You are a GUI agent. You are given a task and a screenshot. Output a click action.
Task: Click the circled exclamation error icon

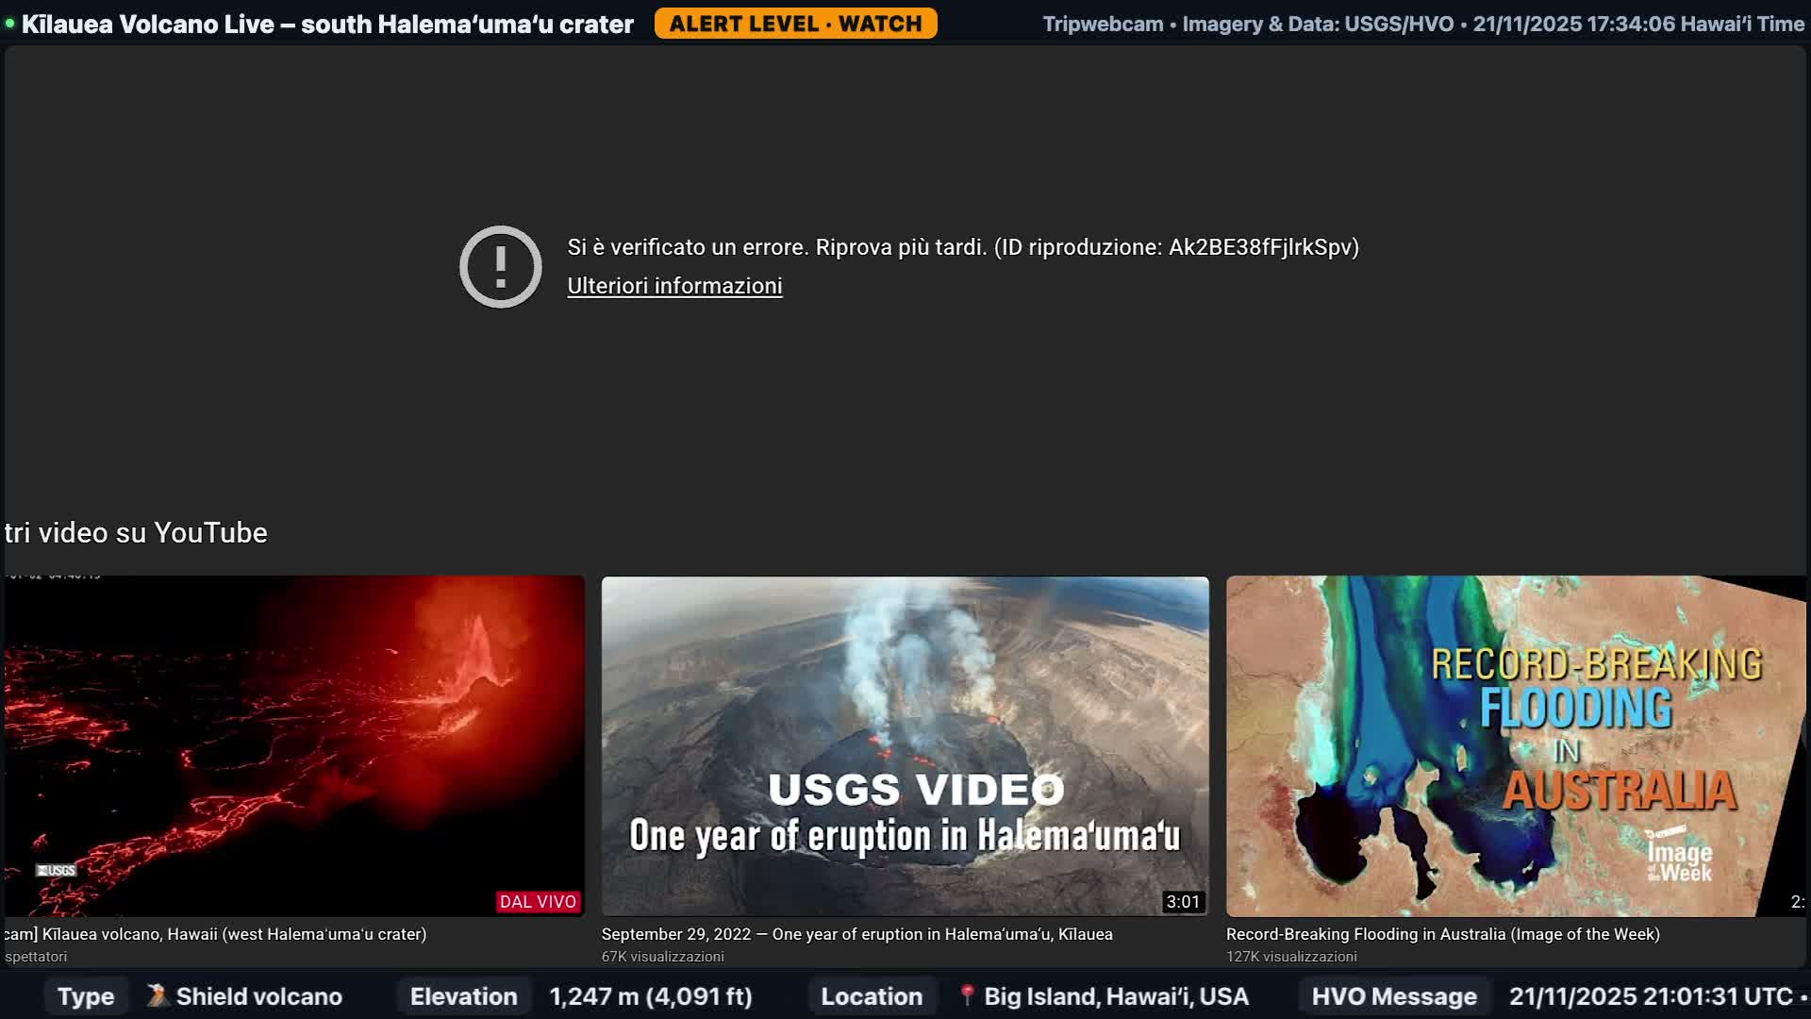501,266
